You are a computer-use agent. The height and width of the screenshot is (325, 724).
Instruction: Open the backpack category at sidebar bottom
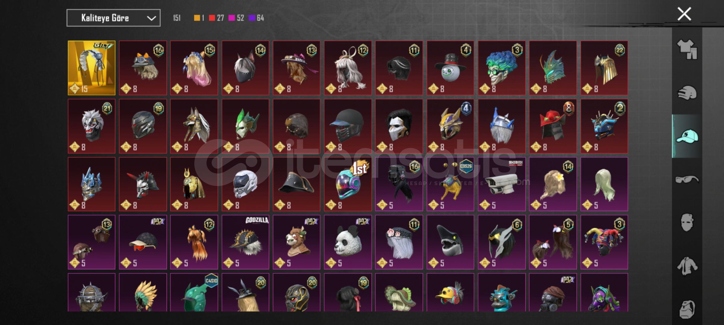pyautogui.click(x=687, y=309)
